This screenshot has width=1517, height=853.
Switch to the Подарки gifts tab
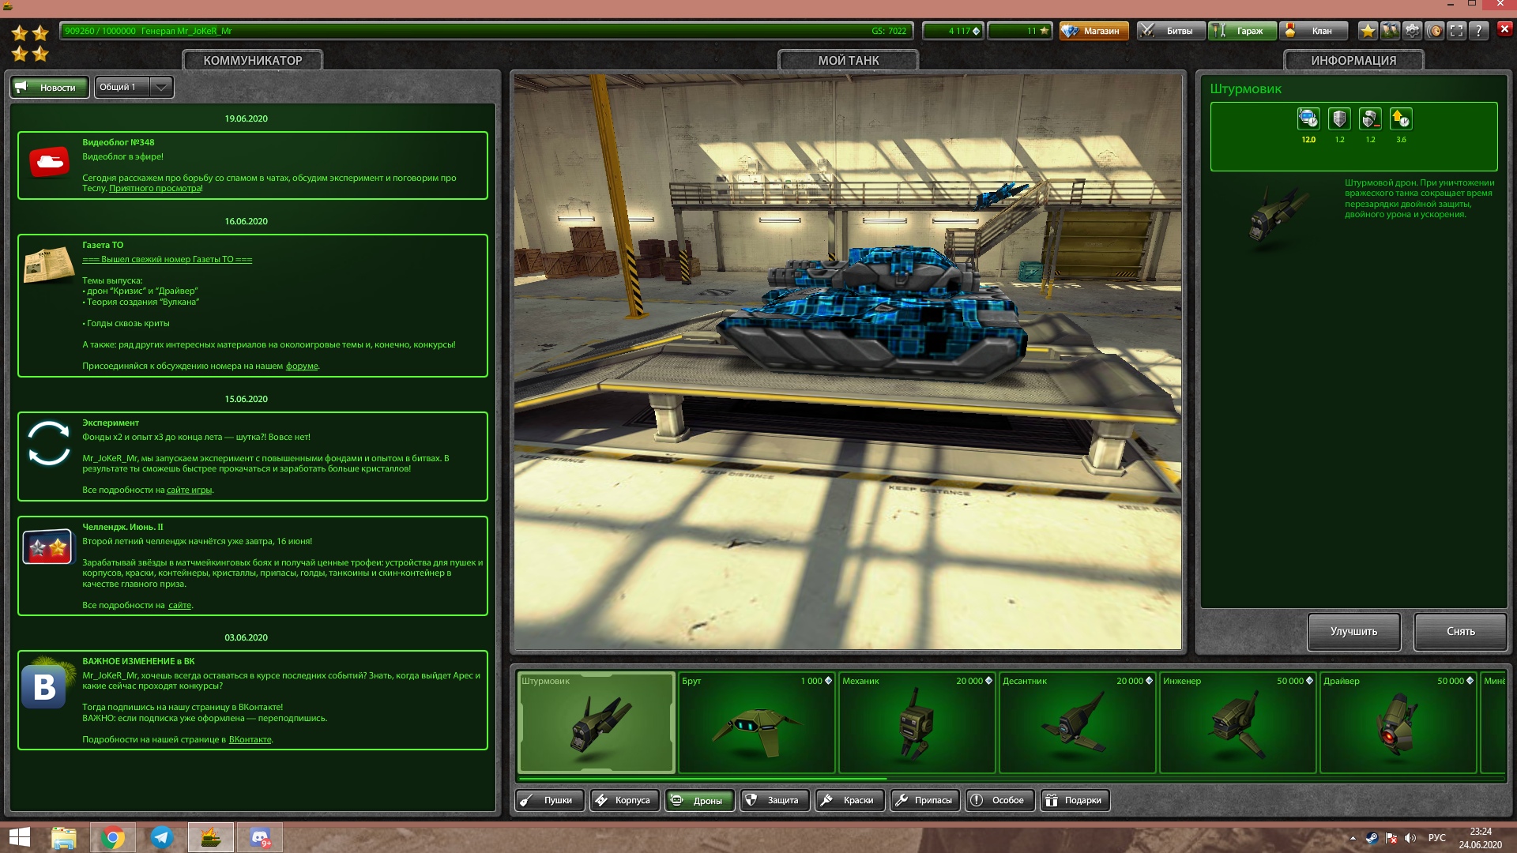click(1075, 801)
